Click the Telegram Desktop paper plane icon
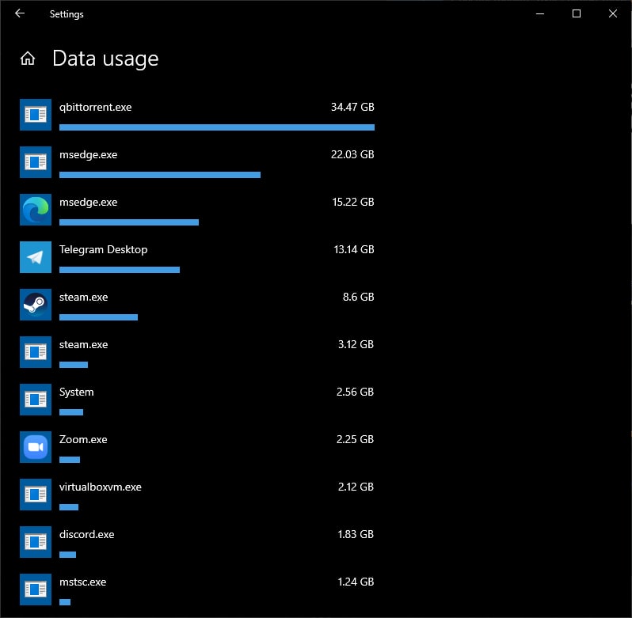 pyautogui.click(x=35, y=257)
